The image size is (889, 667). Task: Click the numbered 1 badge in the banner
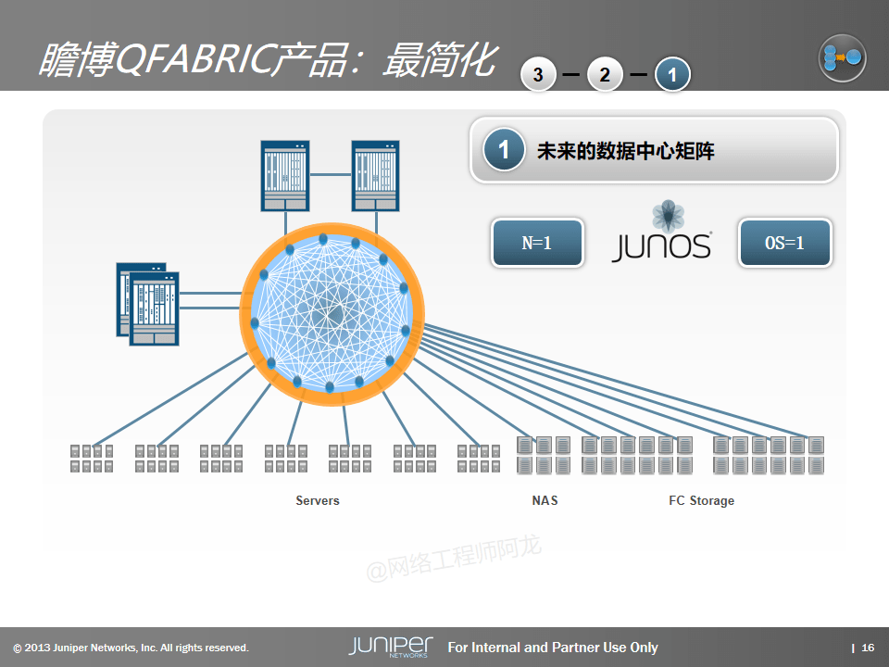pyautogui.click(x=504, y=150)
